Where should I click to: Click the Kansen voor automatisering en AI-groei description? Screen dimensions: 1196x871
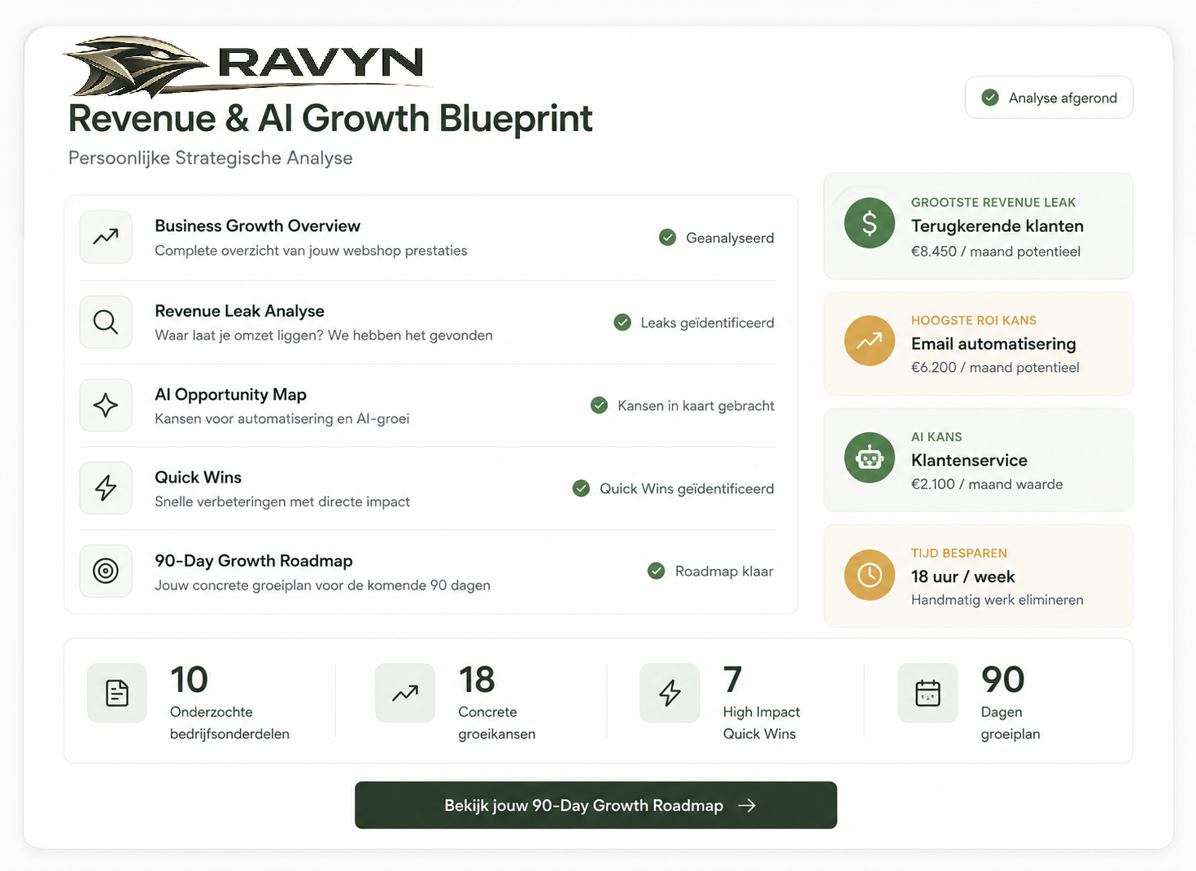coord(282,418)
